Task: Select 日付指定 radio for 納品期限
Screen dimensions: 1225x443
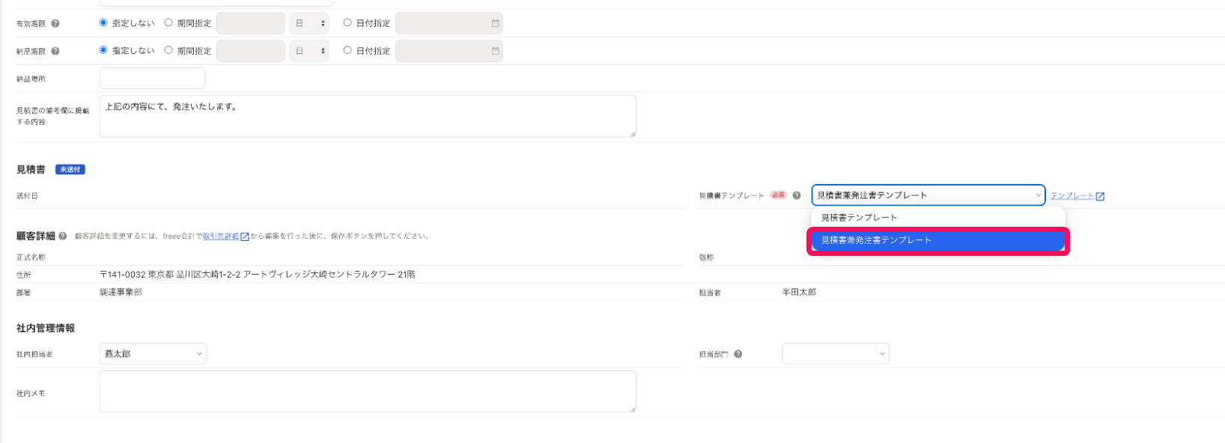Action: [x=347, y=50]
